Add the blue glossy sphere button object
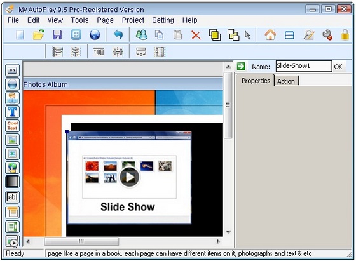The height and width of the screenshot is (261, 356). pos(13,84)
